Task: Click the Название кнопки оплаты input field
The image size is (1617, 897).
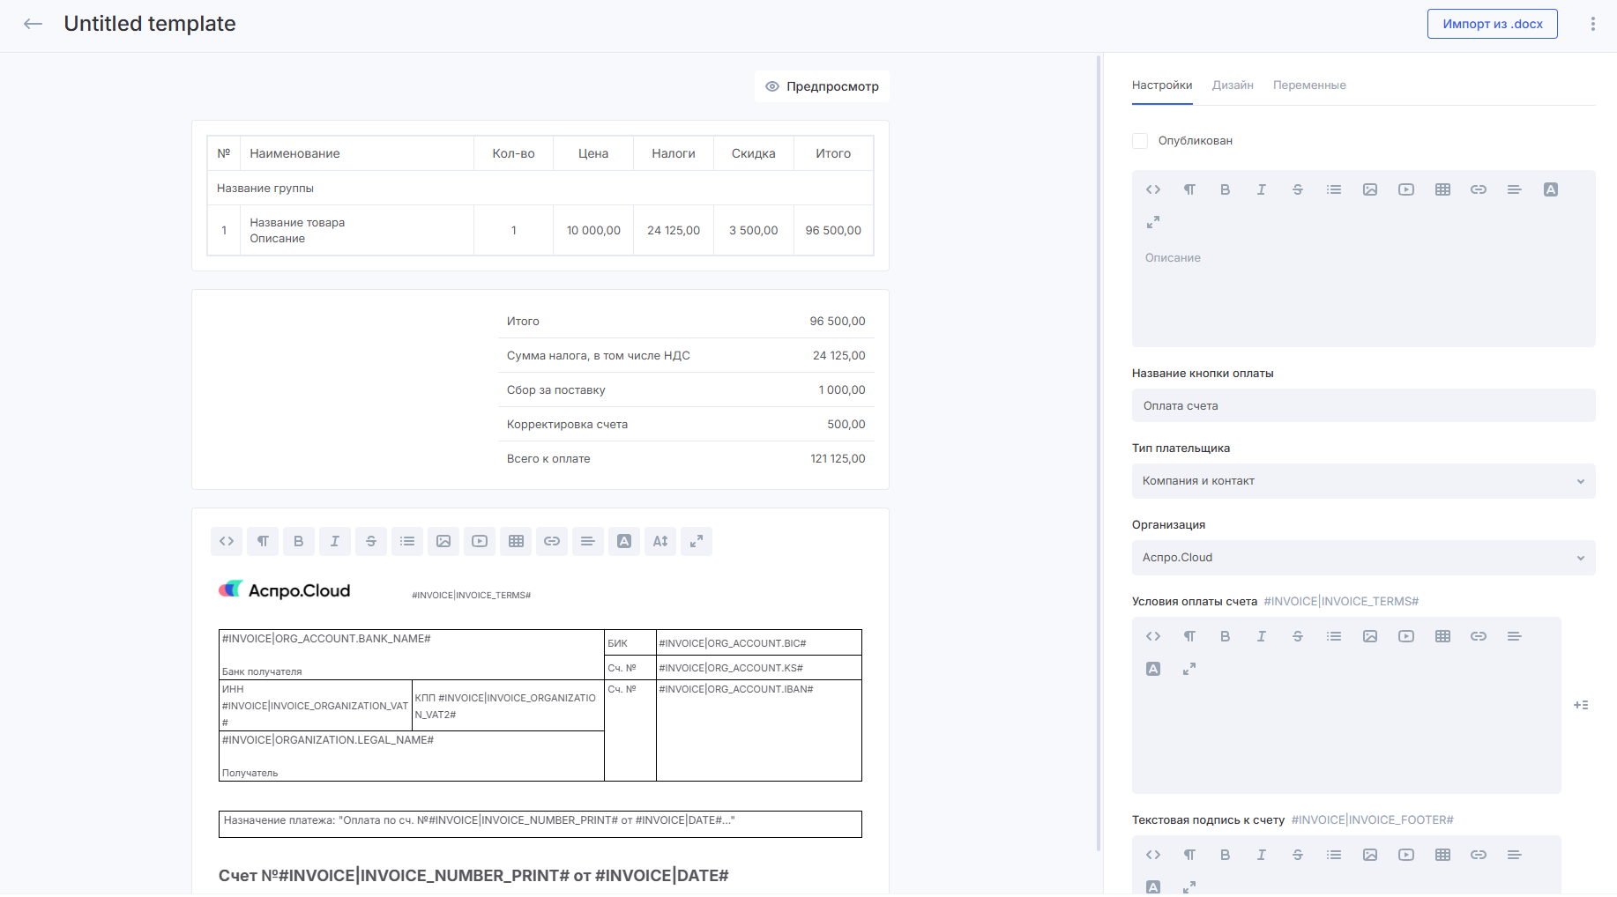Action: (x=1363, y=406)
